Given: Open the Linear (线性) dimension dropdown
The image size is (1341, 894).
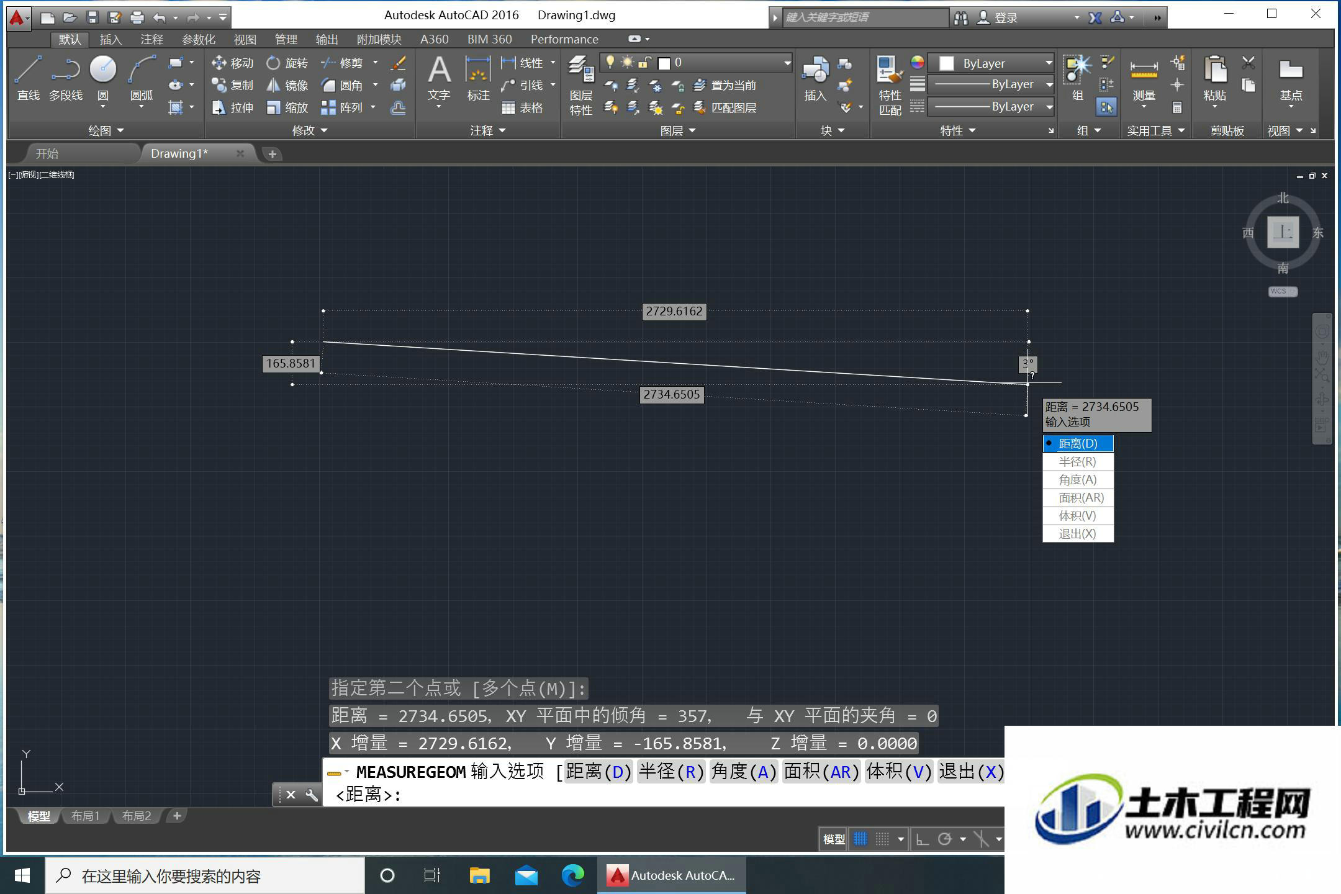Looking at the screenshot, I should point(553,63).
